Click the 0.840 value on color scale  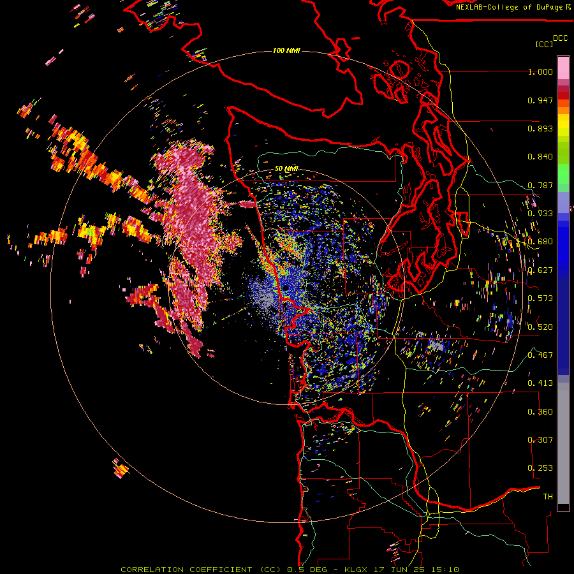click(x=540, y=157)
